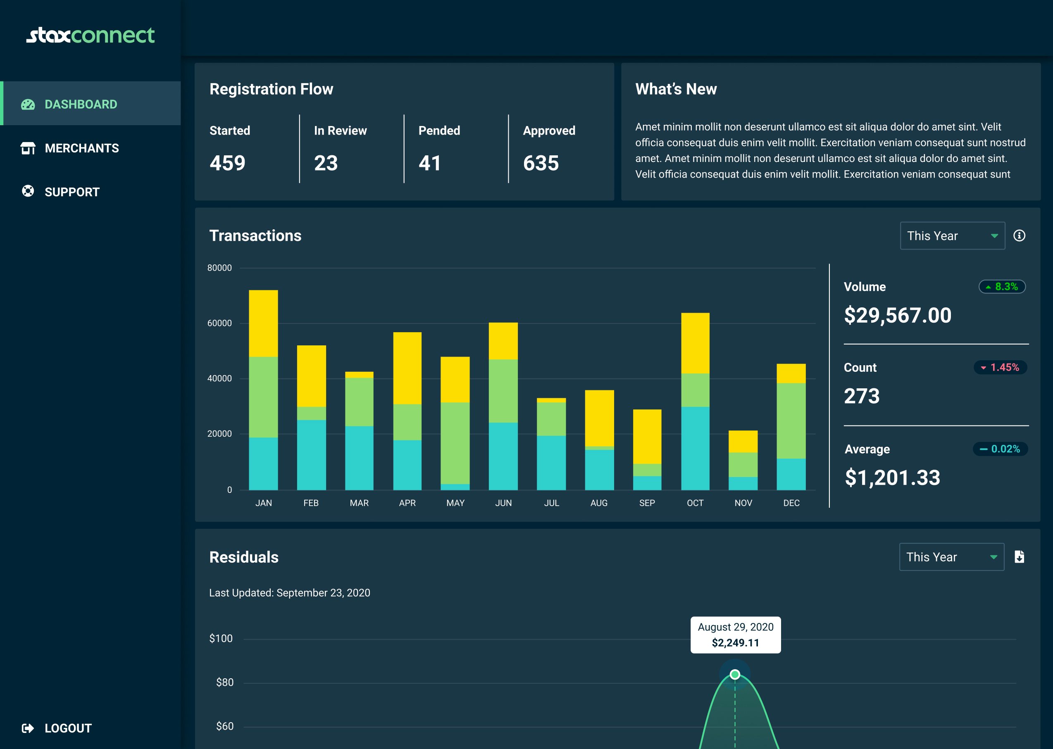
Task: Click the Merchants storefront icon
Action: pyautogui.click(x=28, y=148)
